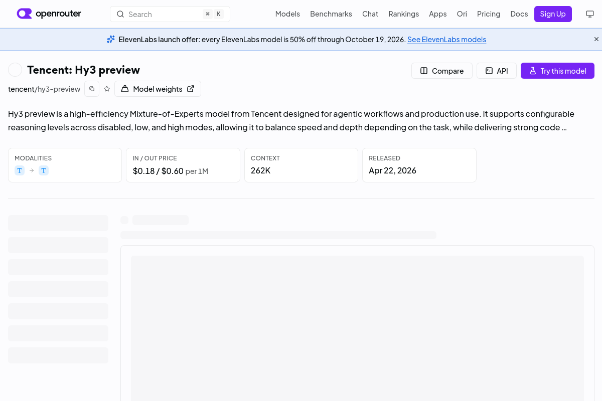Screen dimensions: 602x401
Task: Go to Chat in the navigation
Action: 370,14
